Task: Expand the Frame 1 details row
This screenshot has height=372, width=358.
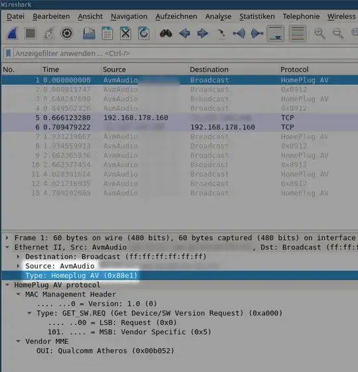Action: pyautogui.click(x=7, y=237)
